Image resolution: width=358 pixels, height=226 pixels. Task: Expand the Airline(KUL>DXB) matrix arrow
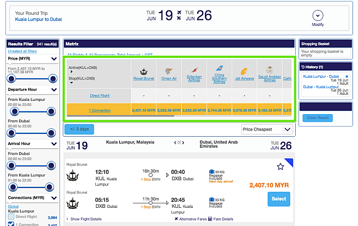click(x=72, y=72)
